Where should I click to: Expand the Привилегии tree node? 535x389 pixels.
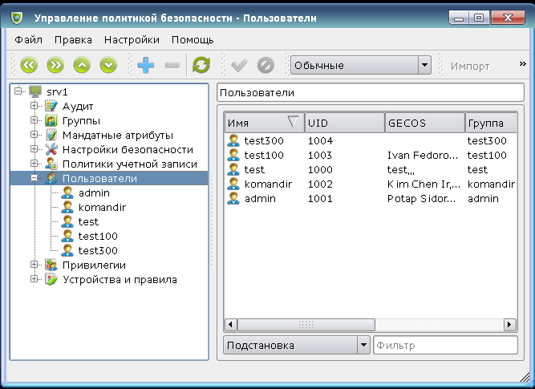34,265
